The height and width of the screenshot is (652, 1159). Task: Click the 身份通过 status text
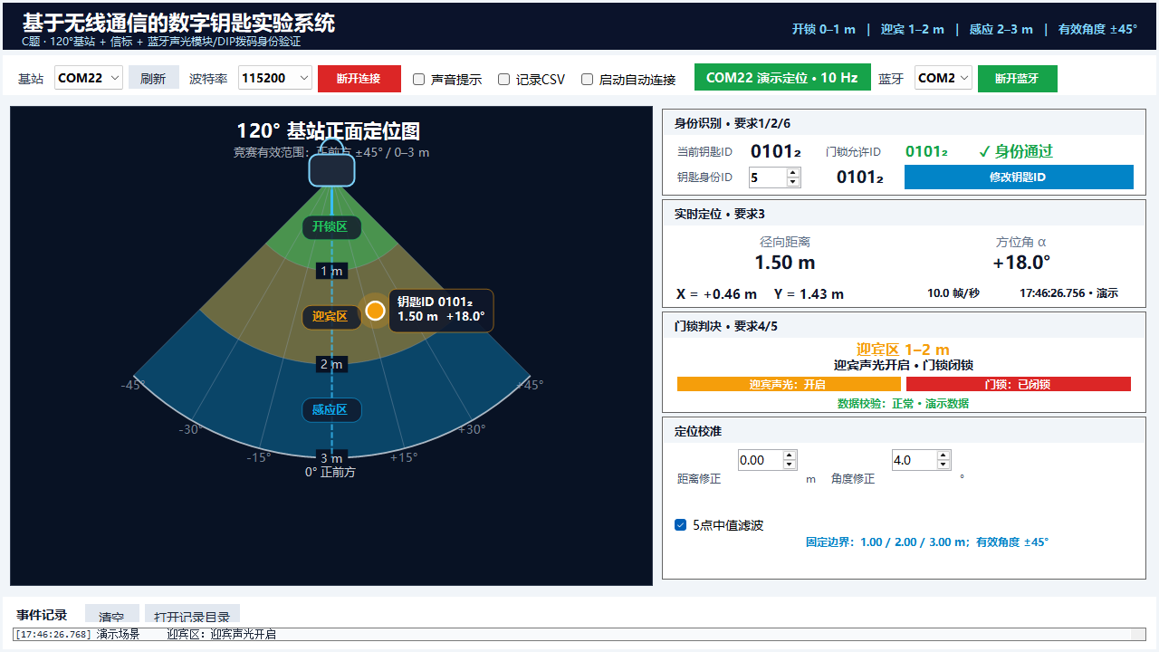1016,151
